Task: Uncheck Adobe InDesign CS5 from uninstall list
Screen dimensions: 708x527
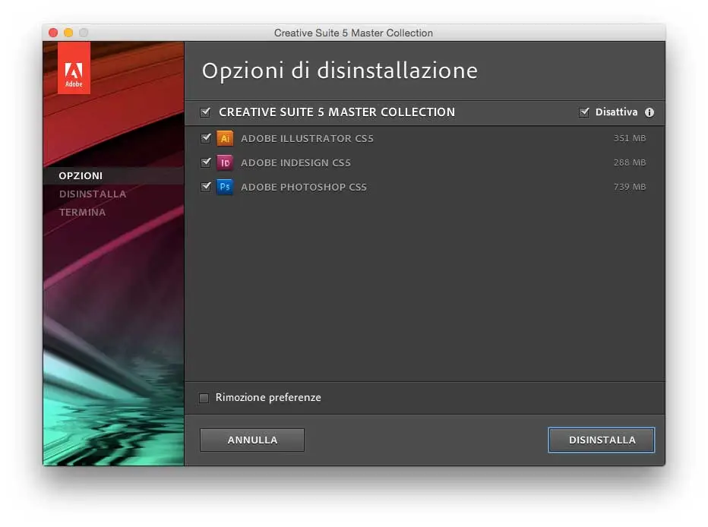Action: pyautogui.click(x=205, y=163)
